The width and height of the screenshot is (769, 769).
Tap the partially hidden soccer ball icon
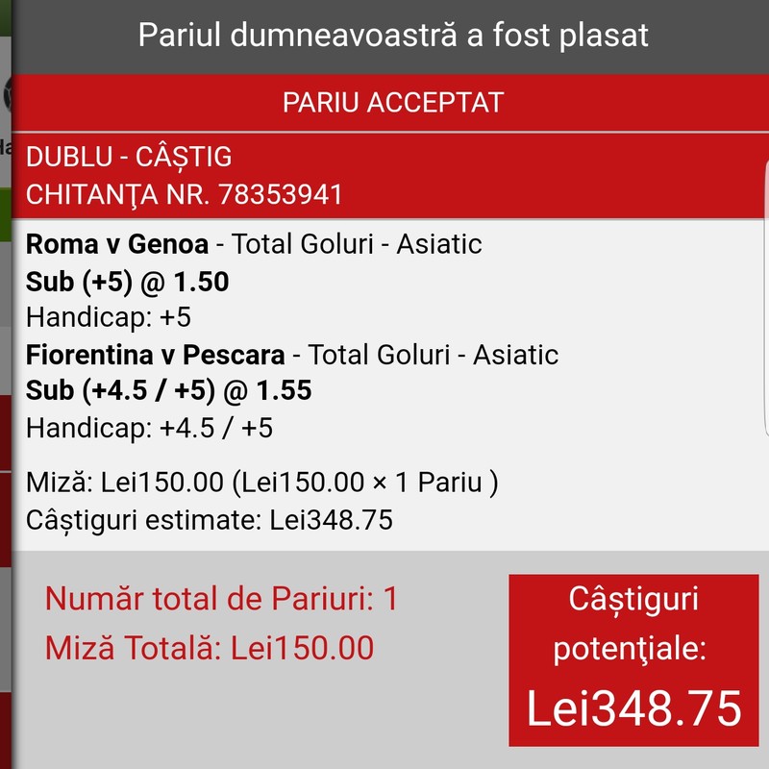7,94
